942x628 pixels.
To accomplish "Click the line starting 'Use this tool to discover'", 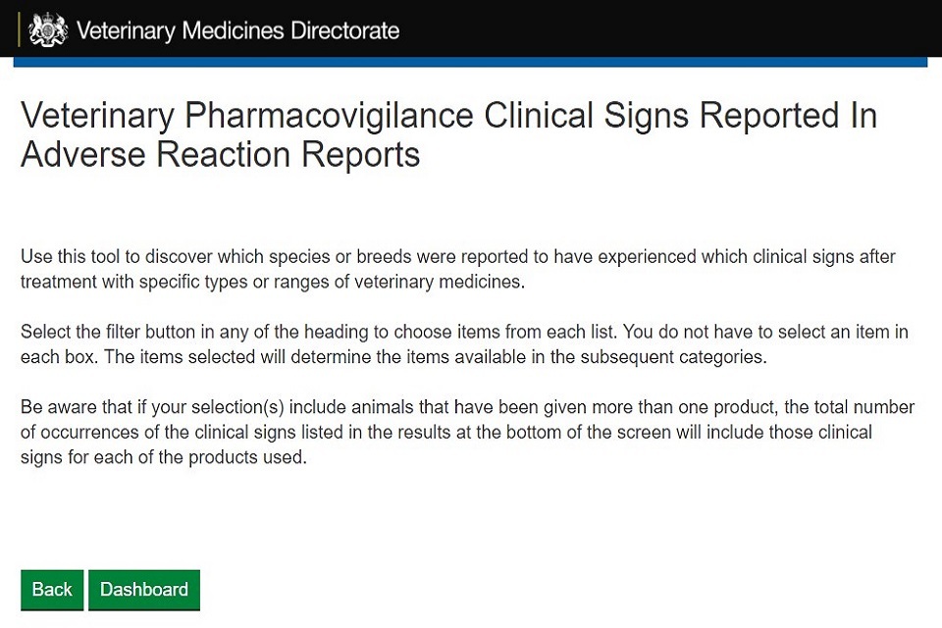I will click(457, 257).
